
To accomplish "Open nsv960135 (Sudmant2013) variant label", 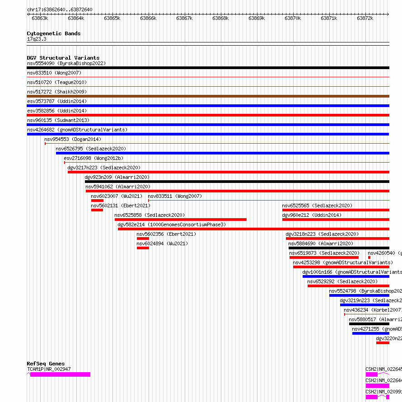I will click(x=58, y=120).
